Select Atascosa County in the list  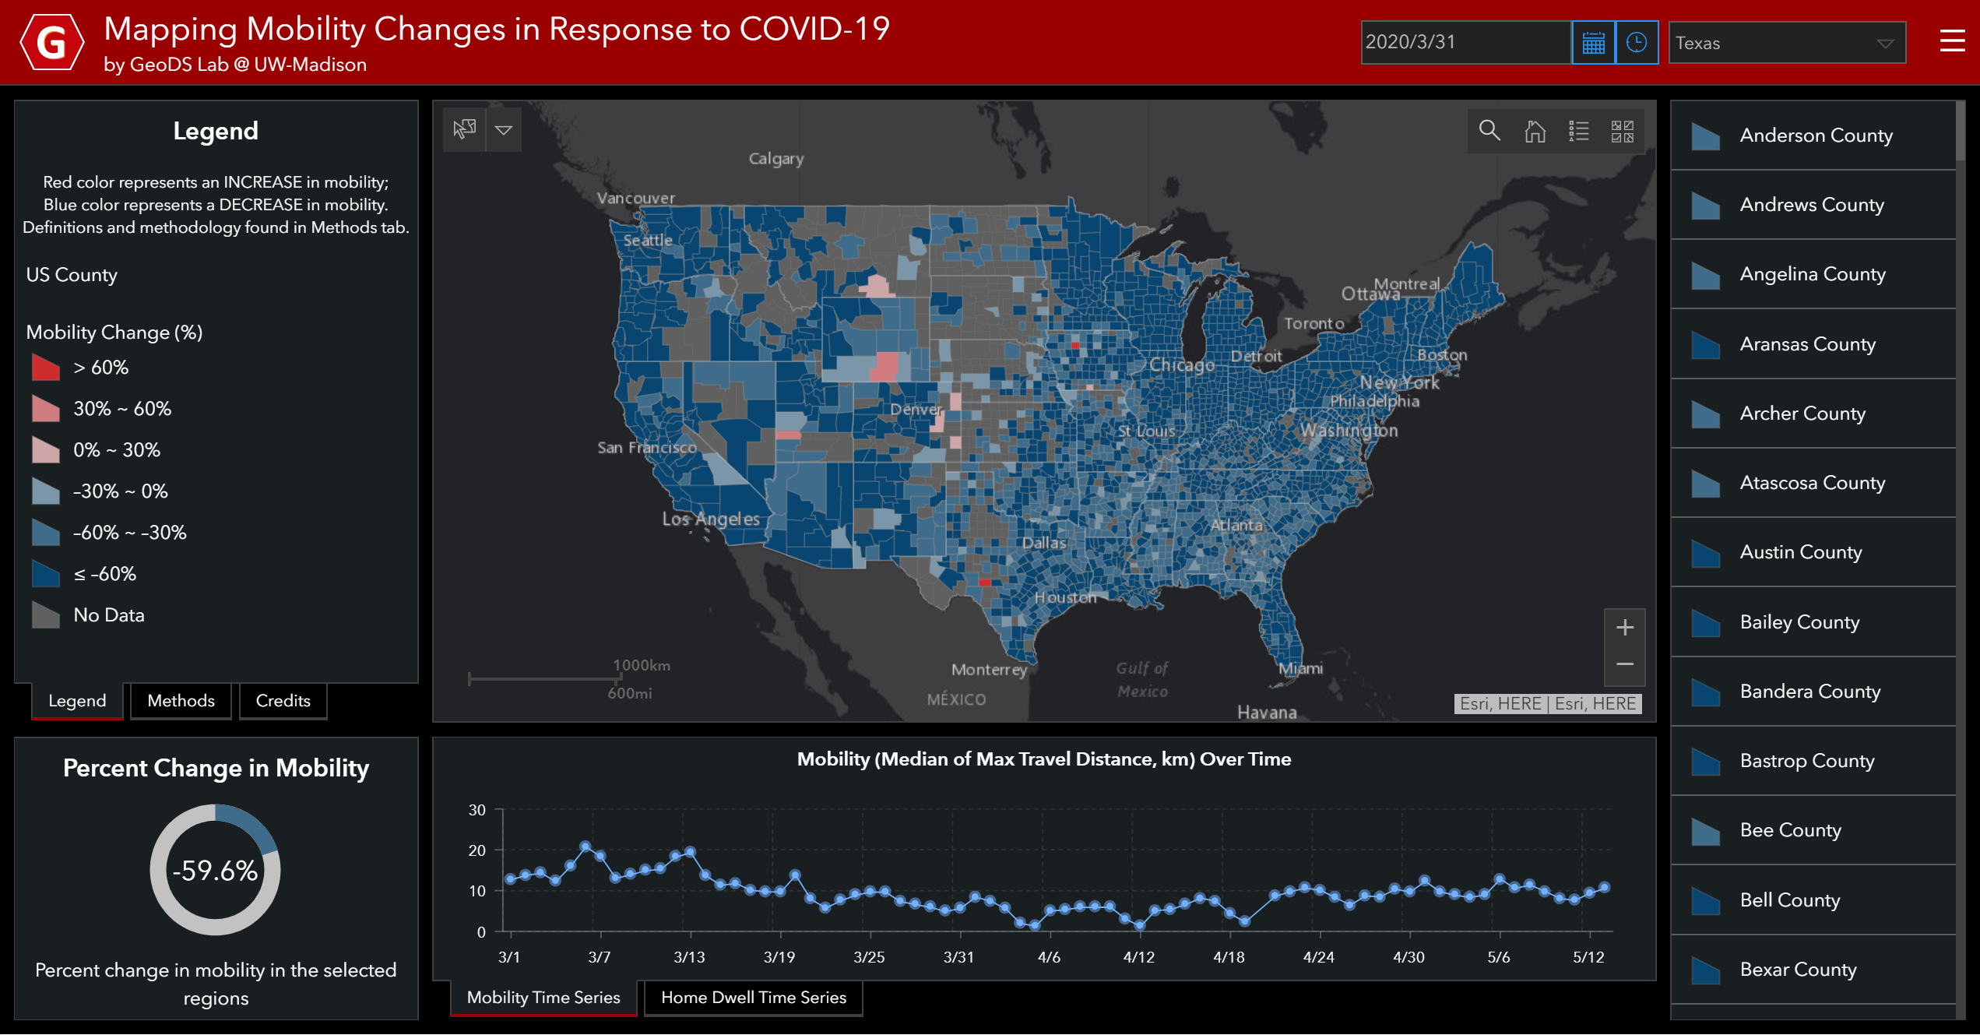[x=1813, y=483]
